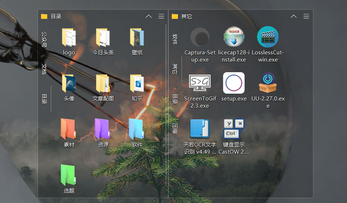Select the setup.exe circle icon
This screenshot has height=203, width=347.
(x=234, y=83)
